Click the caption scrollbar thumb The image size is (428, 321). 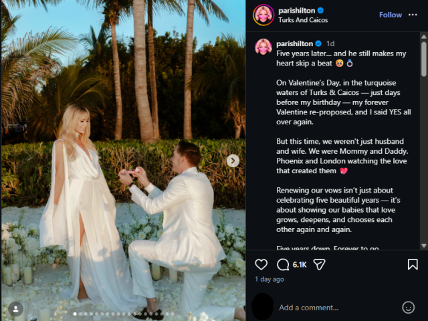(x=423, y=59)
